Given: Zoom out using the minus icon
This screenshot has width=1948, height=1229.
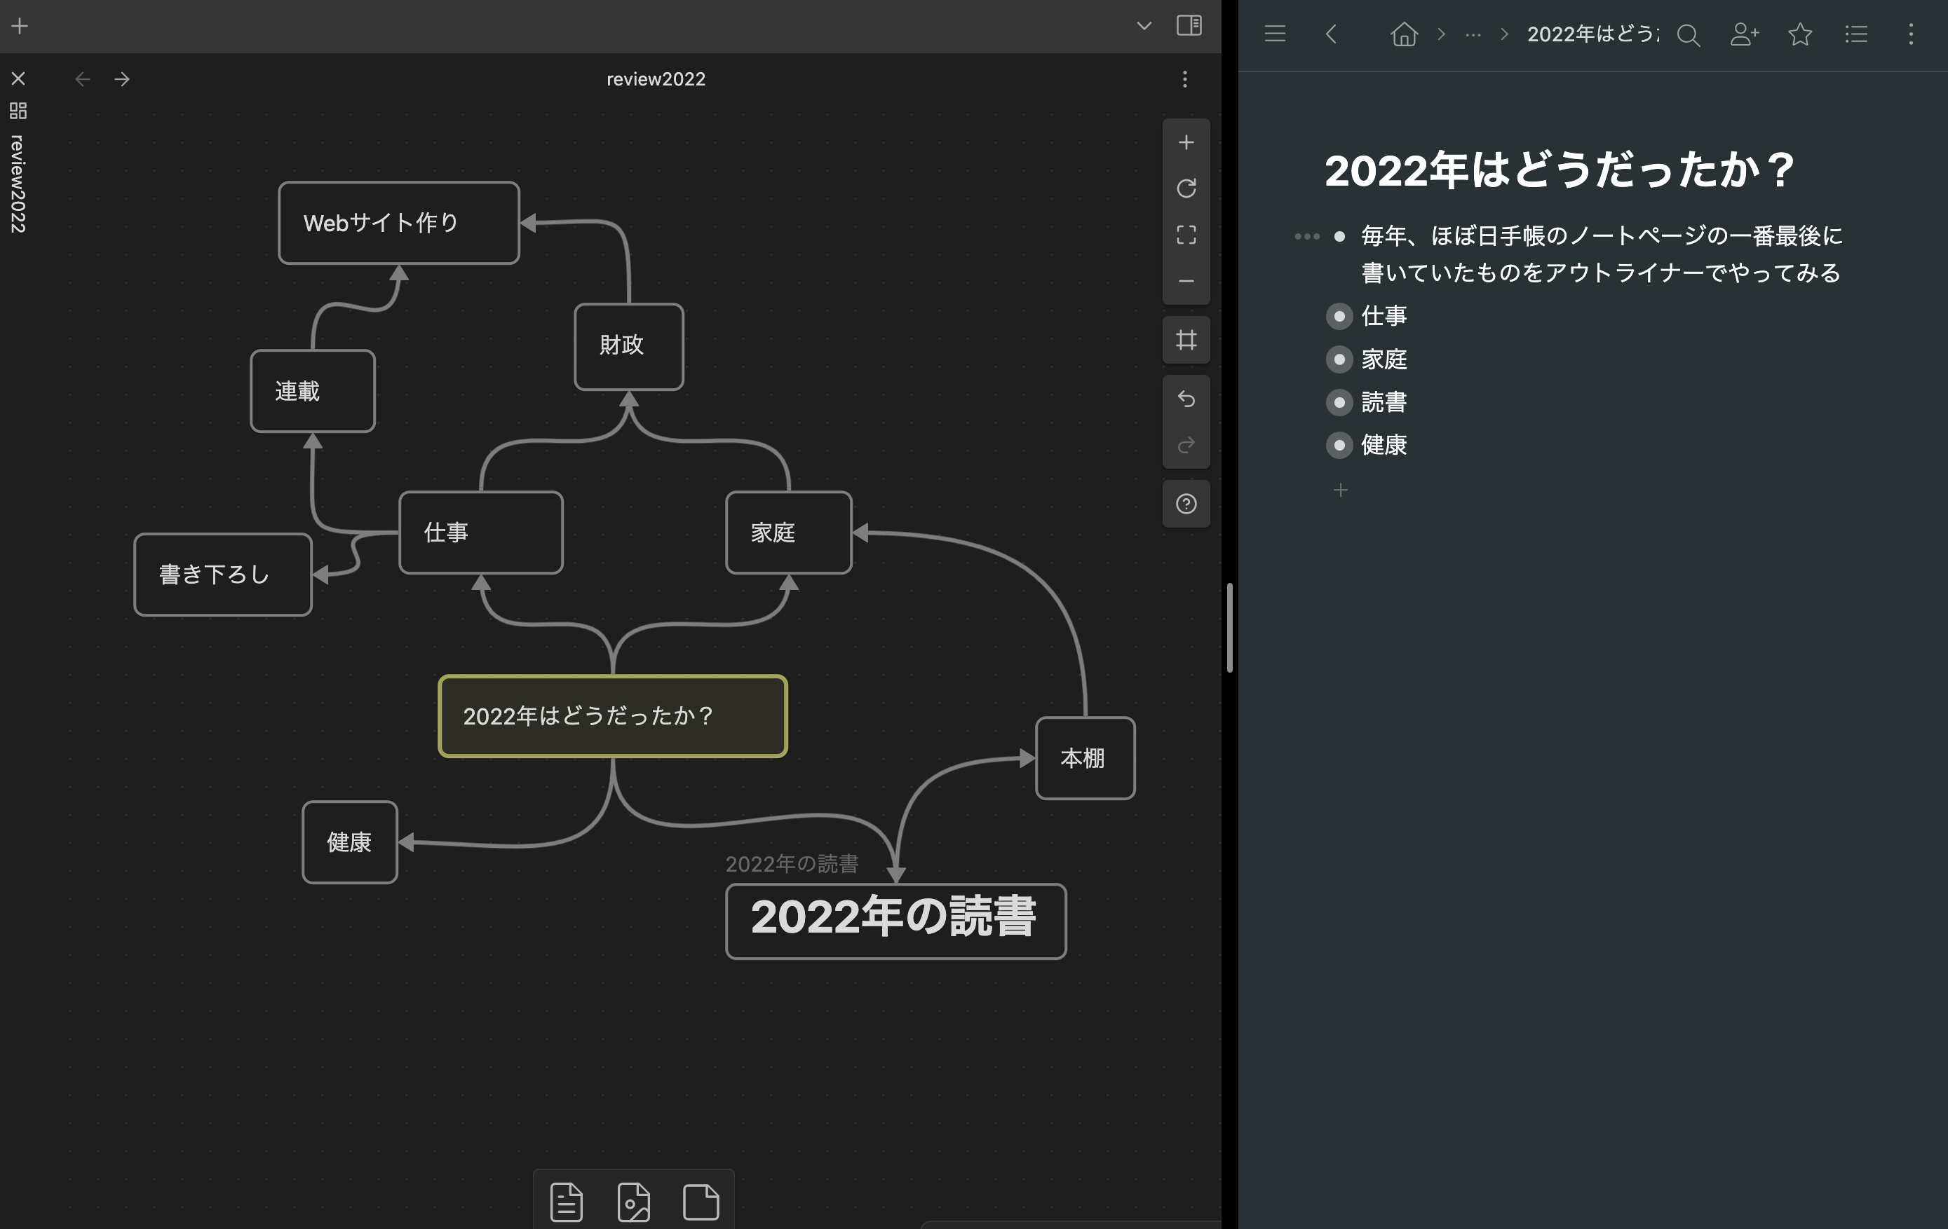Looking at the screenshot, I should pos(1186,280).
